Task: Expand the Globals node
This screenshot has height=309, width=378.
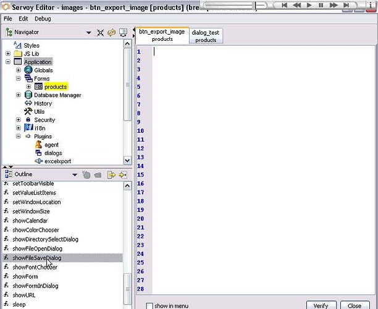Action: pyautogui.click(x=19, y=70)
